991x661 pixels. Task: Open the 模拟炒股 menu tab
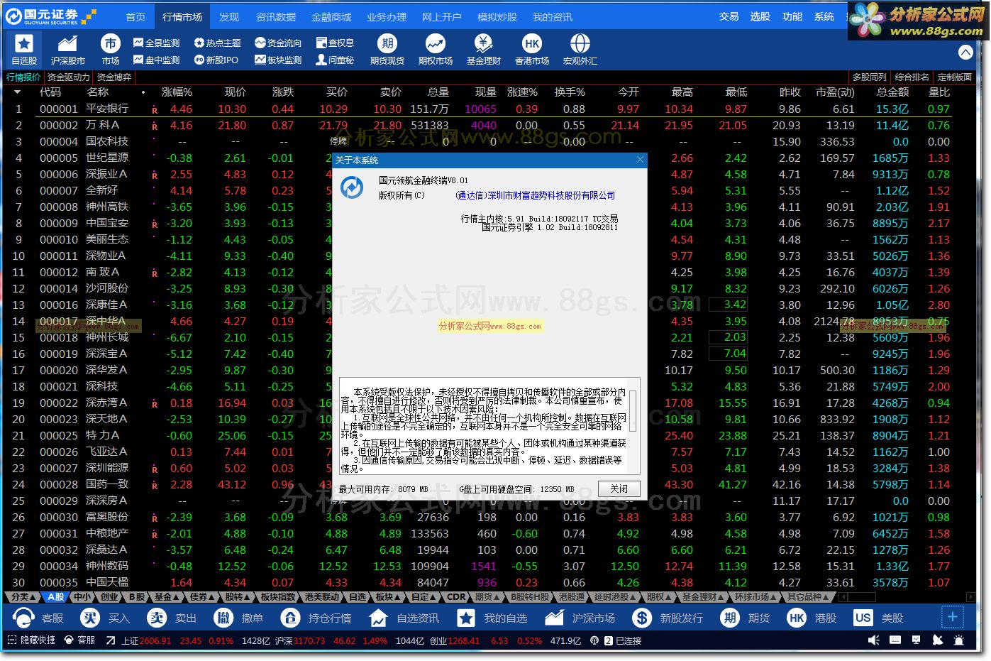tap(497, 16)
